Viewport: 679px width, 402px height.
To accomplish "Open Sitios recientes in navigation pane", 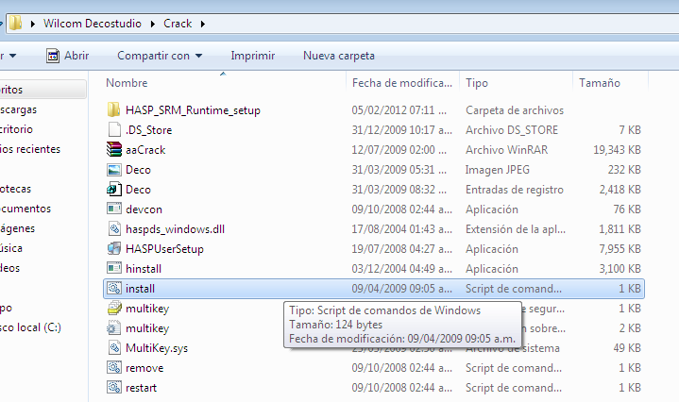I will pyautogui.click(x=30, y=149).
